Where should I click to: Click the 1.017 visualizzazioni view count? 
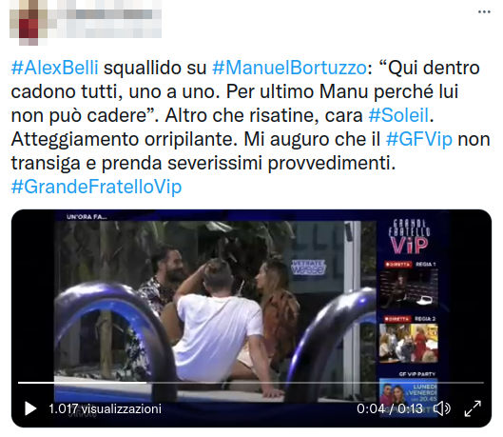point(105,408)
